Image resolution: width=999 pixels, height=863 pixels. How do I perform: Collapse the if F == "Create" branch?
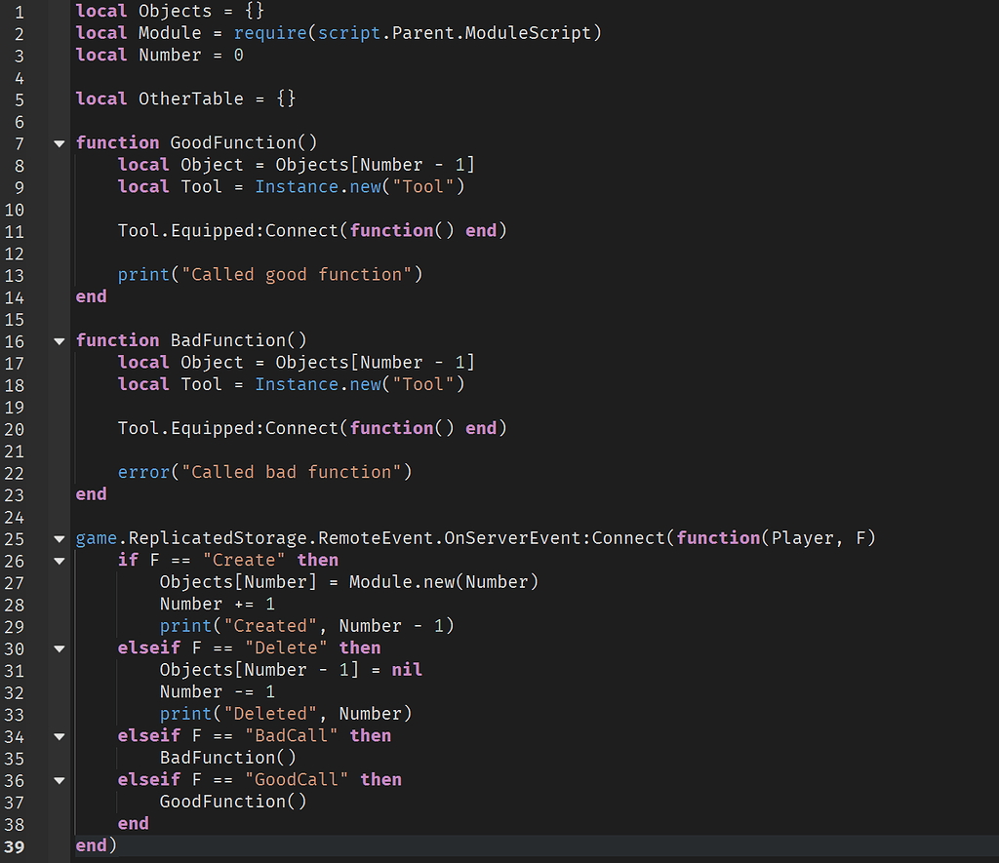pyautogui.click(x=60, y=561)
